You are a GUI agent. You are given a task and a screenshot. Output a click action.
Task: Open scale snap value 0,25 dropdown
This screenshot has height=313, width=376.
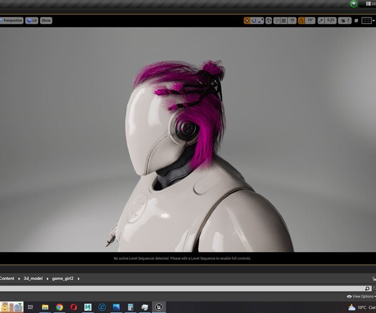(331, 21)
